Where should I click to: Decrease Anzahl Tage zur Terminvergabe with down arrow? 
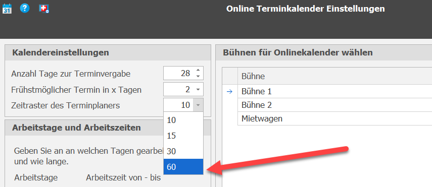point(198,76)
